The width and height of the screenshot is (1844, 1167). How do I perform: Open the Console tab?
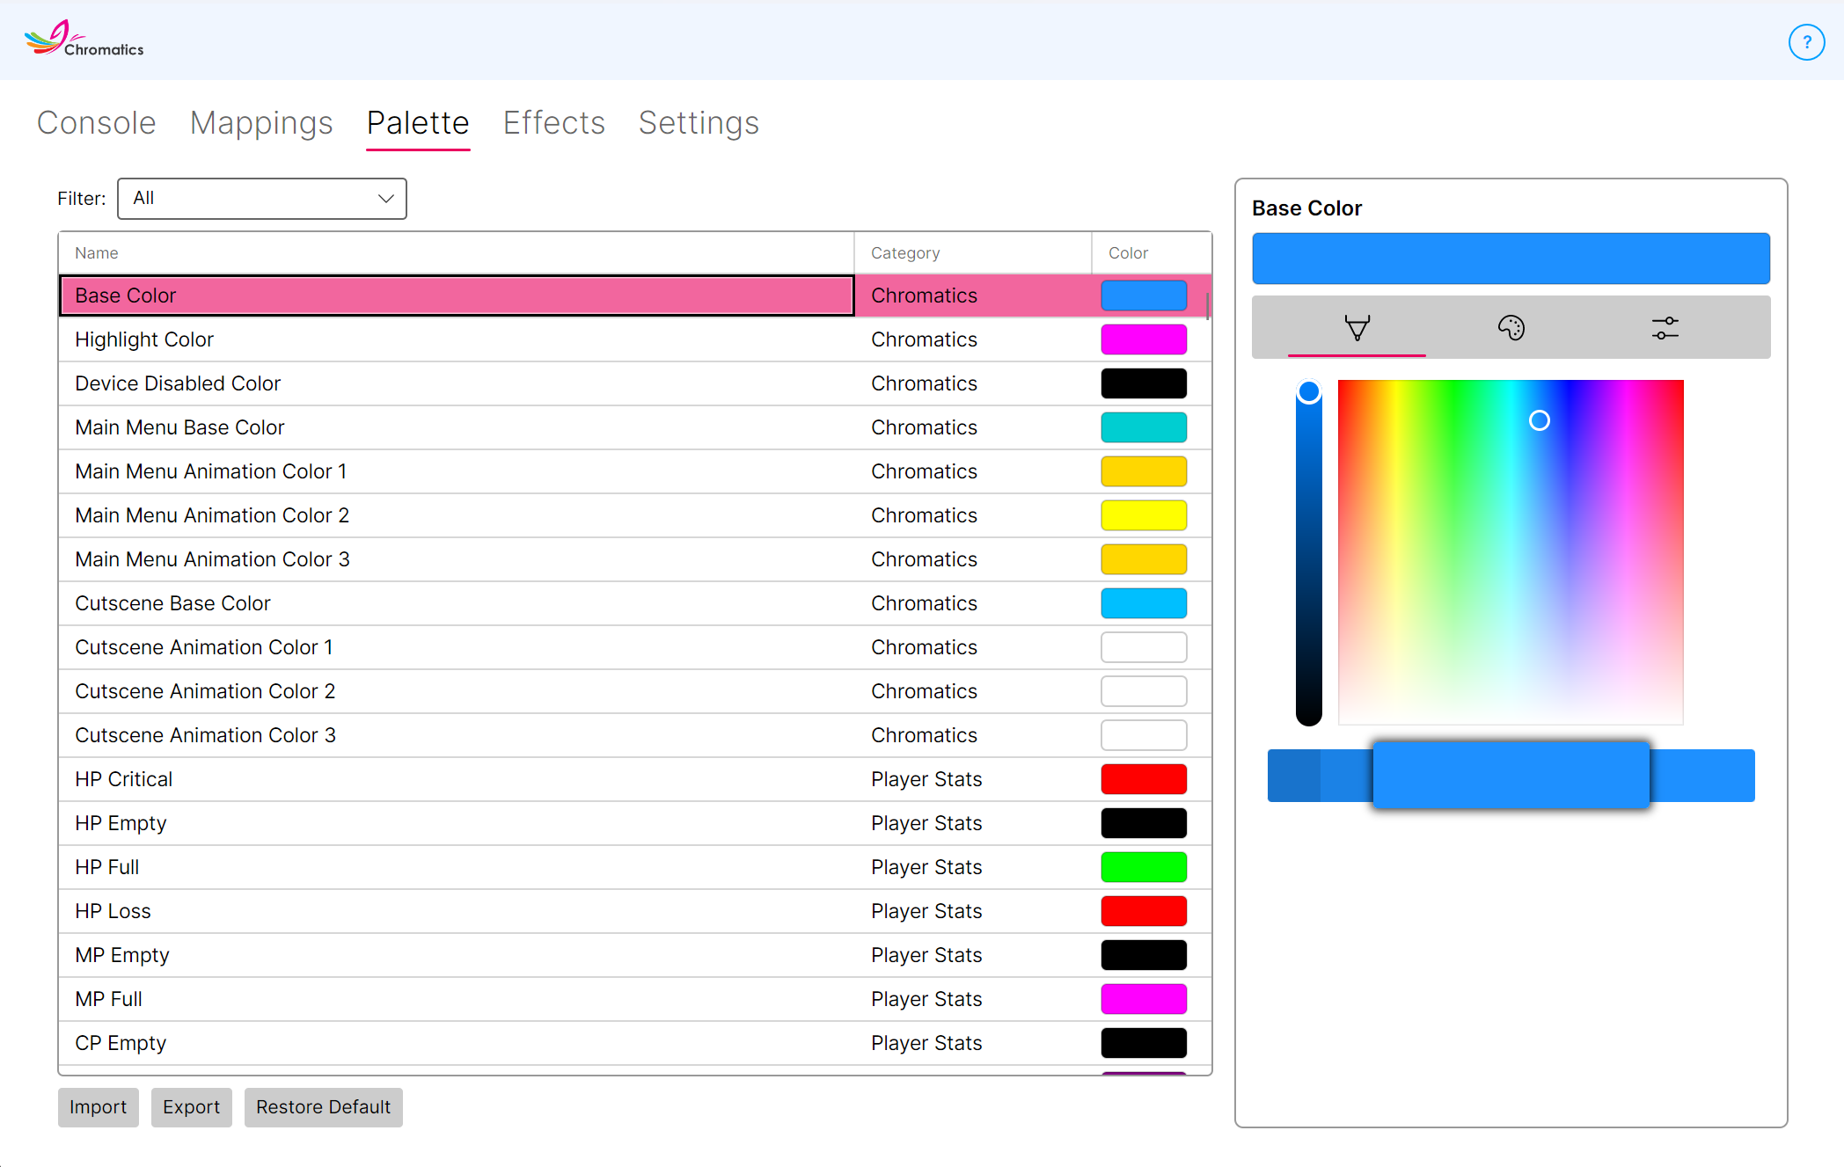[x=97, y=123]
